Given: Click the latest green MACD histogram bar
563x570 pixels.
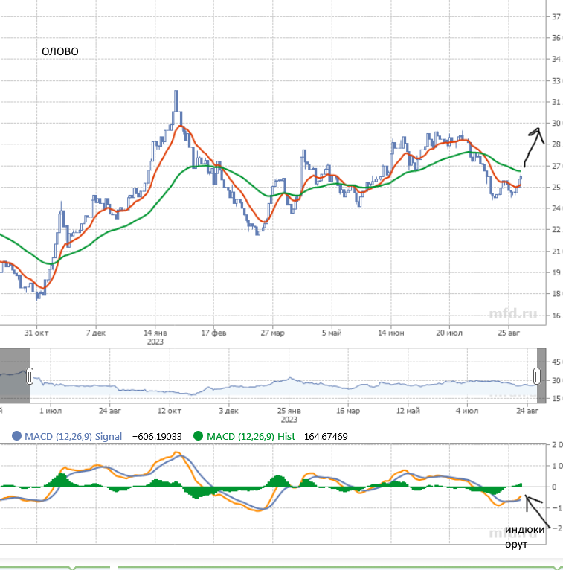Looking at the screenshot, I should tap(520, 484).
